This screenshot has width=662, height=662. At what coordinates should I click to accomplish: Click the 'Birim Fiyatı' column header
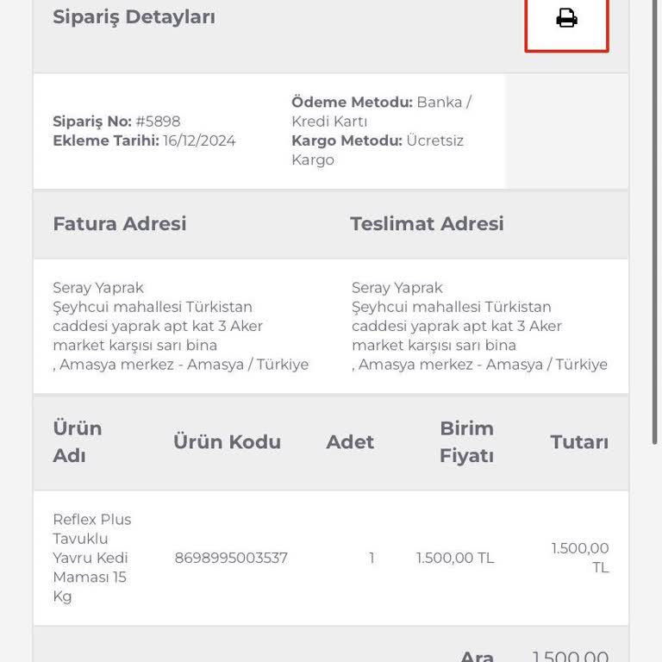466,442
